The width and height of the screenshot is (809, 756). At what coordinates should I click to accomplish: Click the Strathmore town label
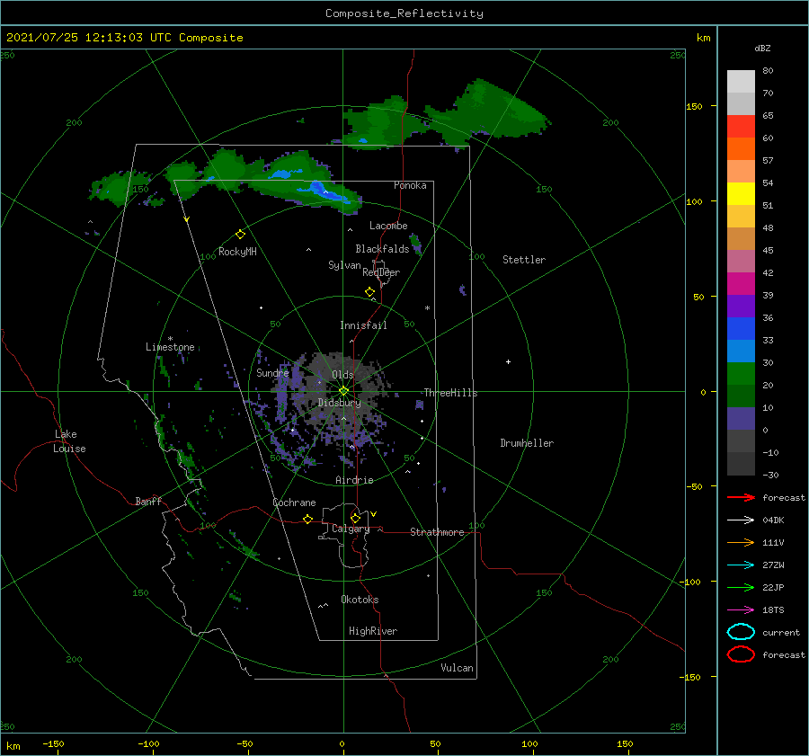click(x=437, y=532)
